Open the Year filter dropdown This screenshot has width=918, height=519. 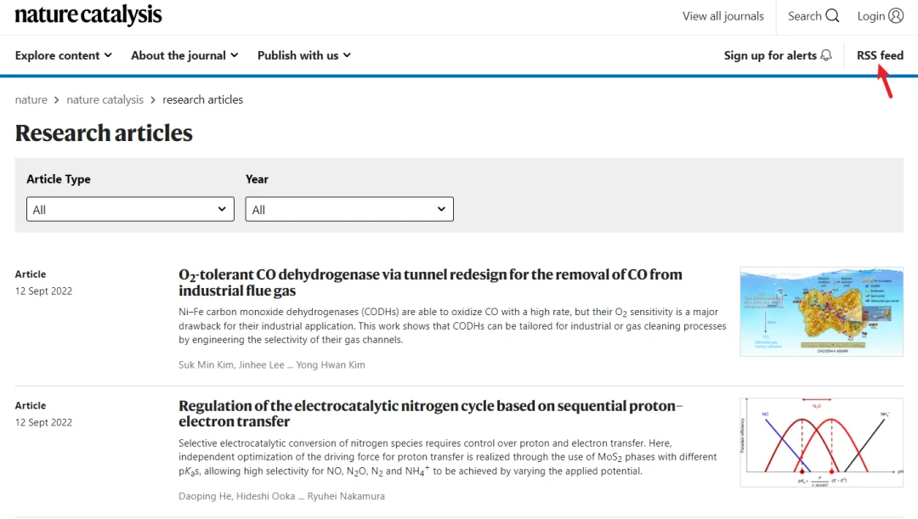pyautogui.click(x=349, y=209)
